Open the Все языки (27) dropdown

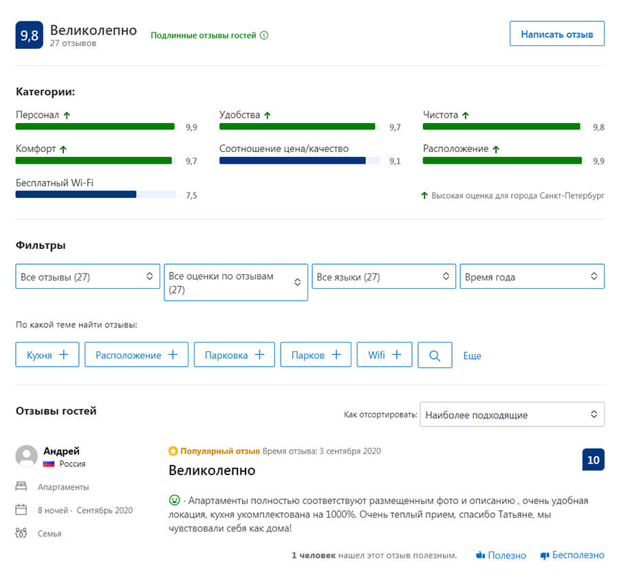384,276
